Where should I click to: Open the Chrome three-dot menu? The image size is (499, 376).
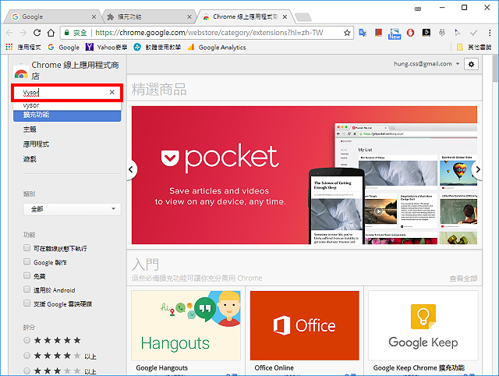[490, 33]
